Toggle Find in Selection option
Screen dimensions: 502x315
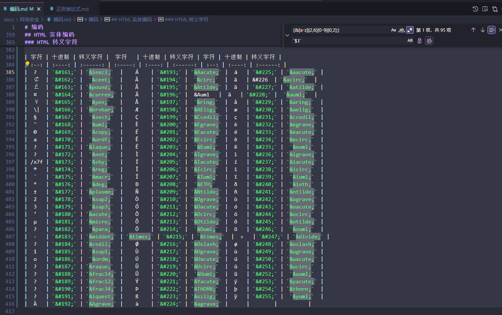tap(492, 30)
